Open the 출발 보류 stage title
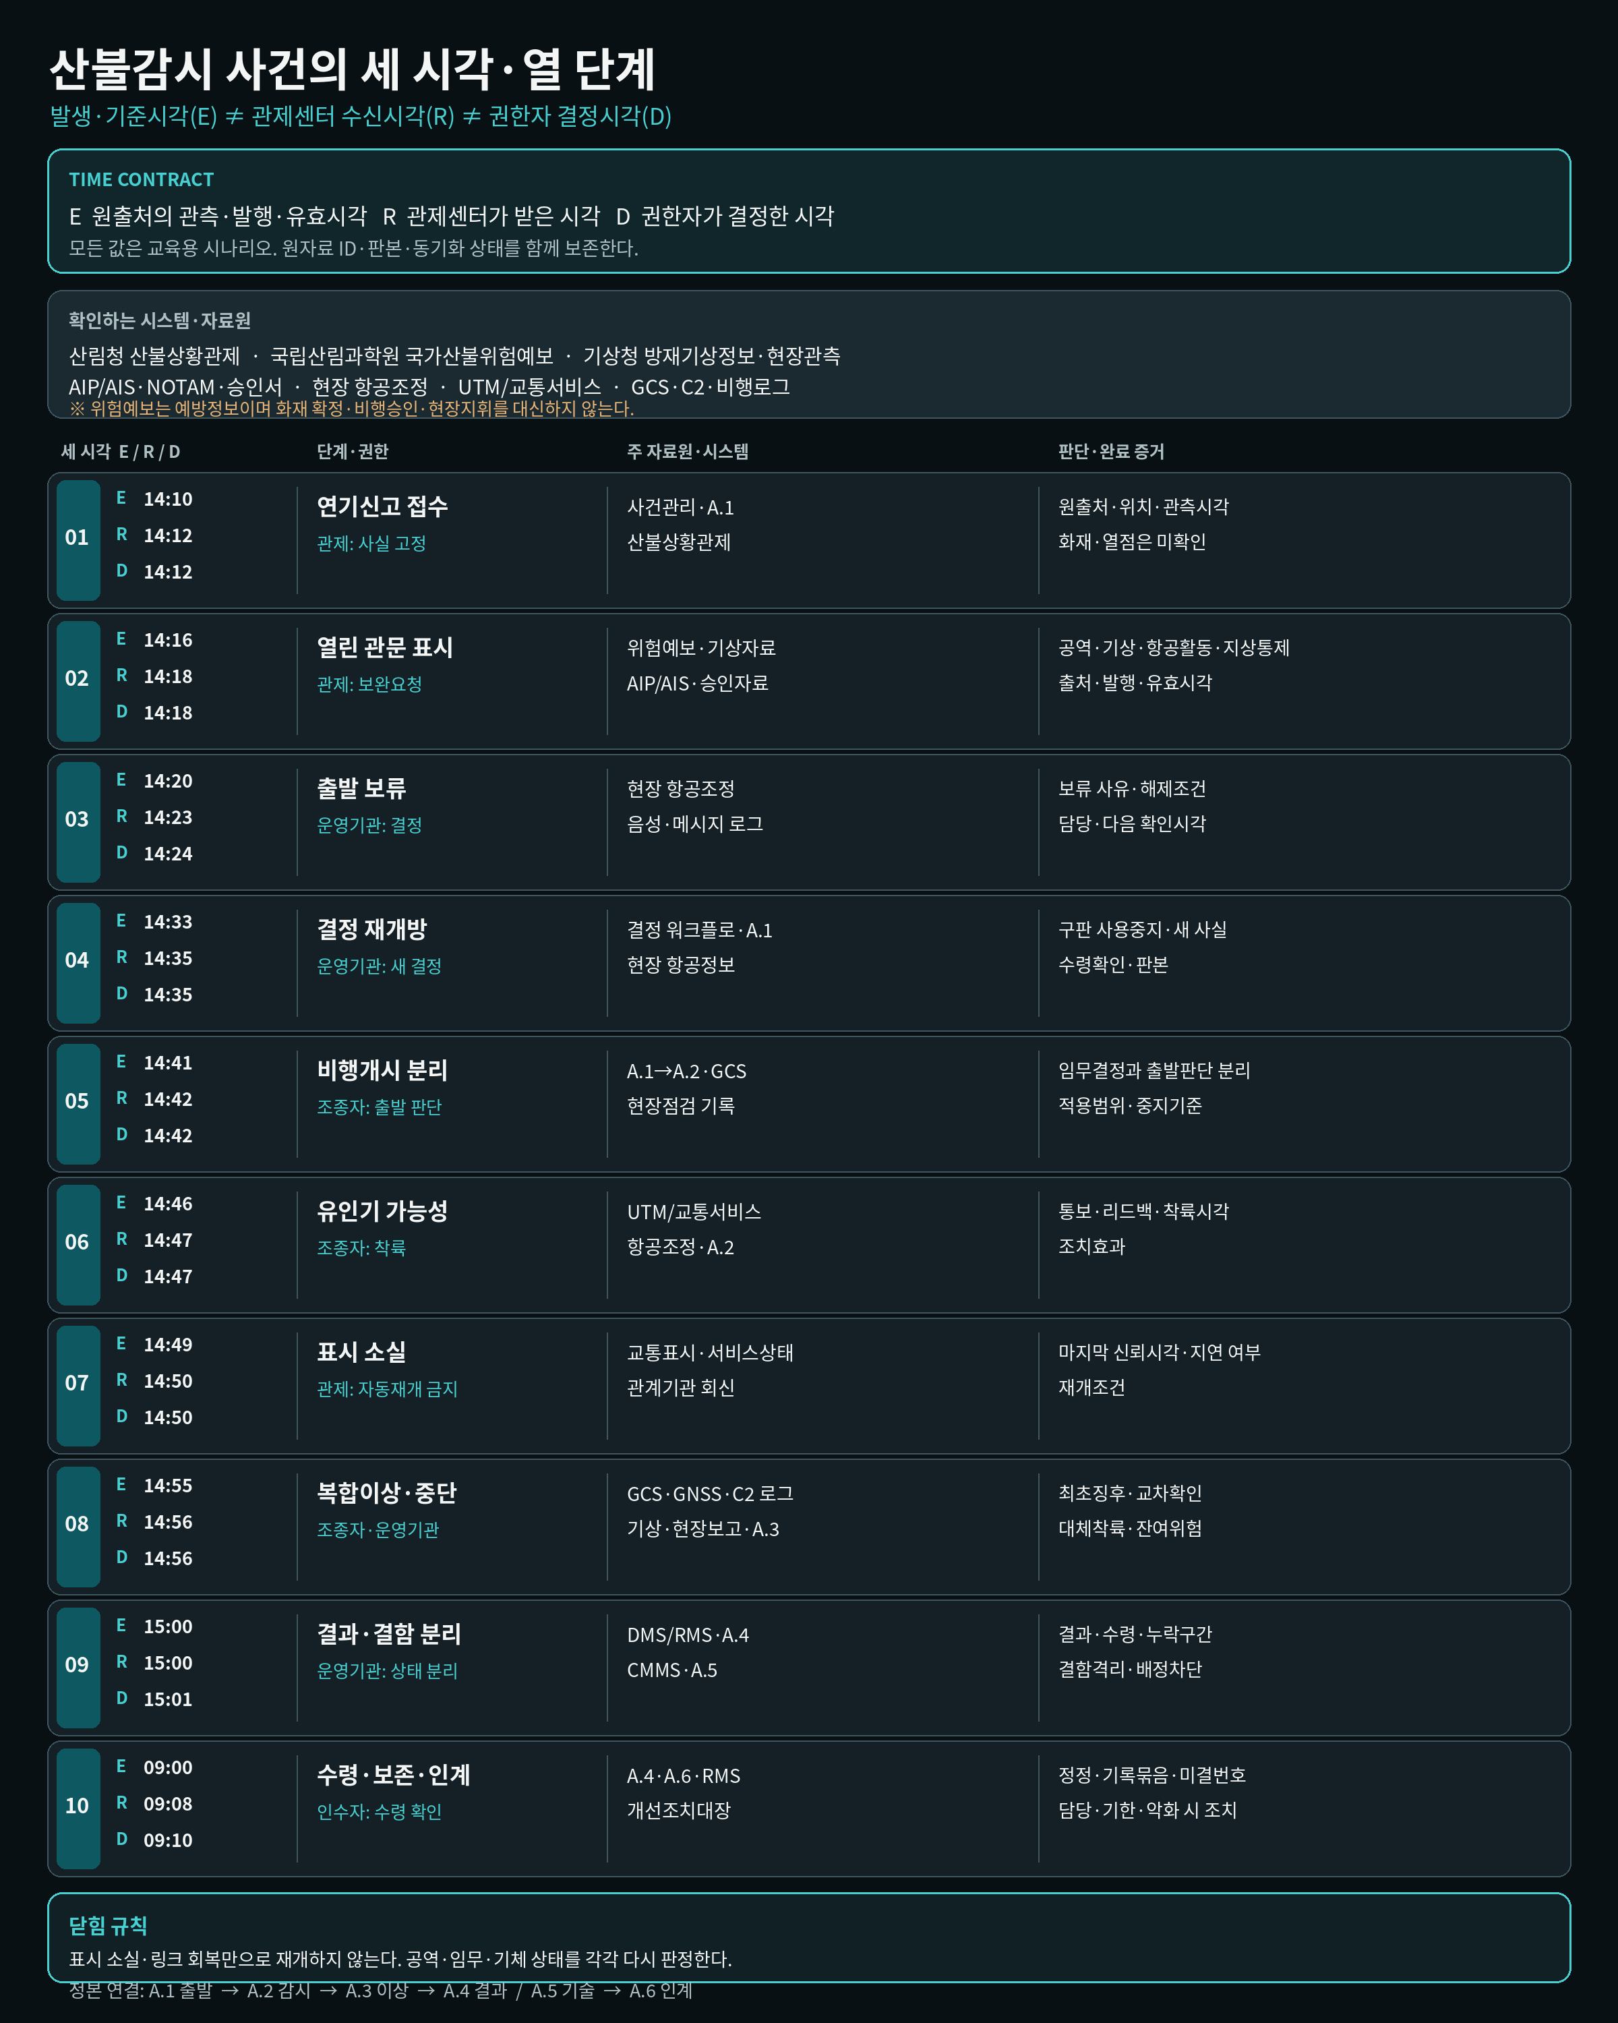The image size is (1618, 2023). pos(361,788)
